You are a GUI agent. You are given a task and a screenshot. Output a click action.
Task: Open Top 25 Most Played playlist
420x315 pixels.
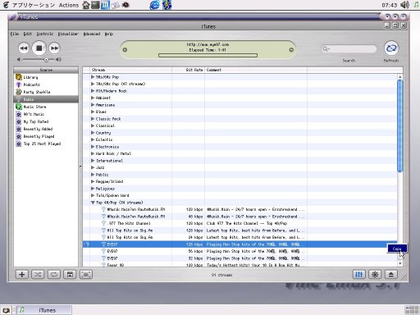[x=46, y=144]
